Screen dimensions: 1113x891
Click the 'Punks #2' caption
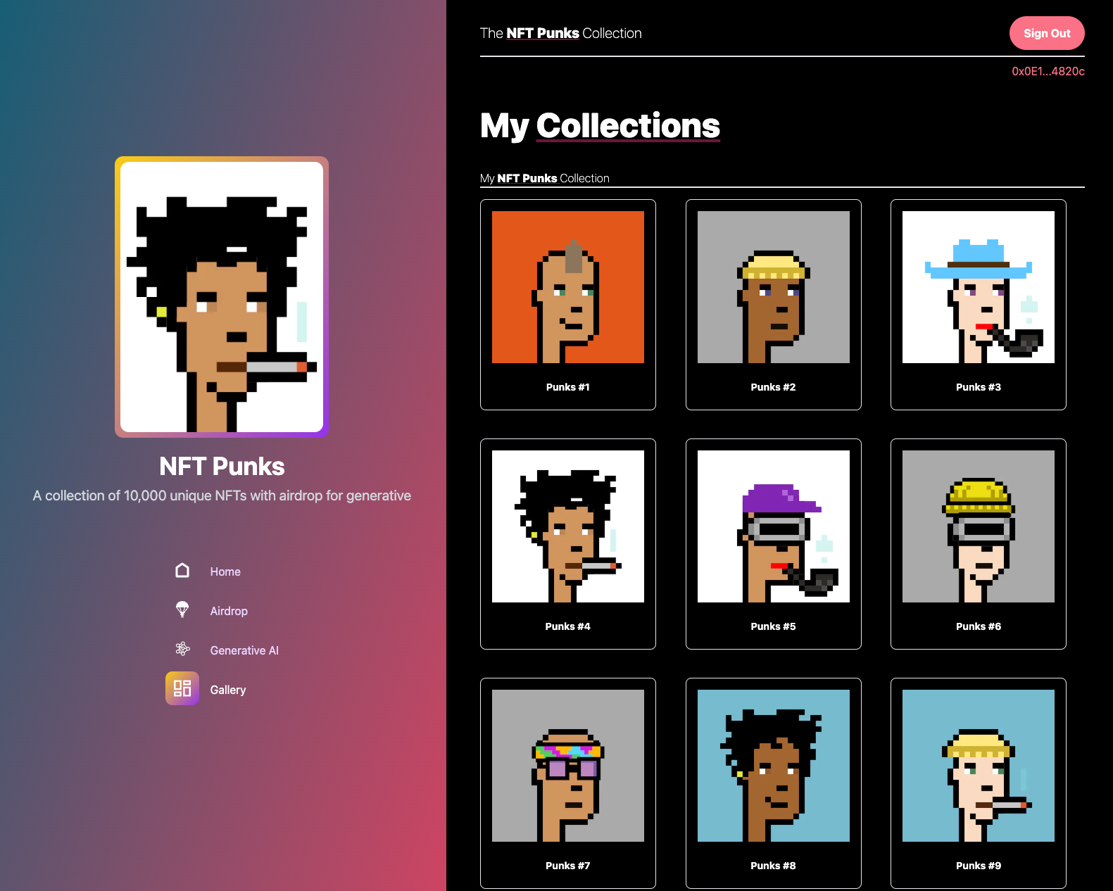pos(774,387)
